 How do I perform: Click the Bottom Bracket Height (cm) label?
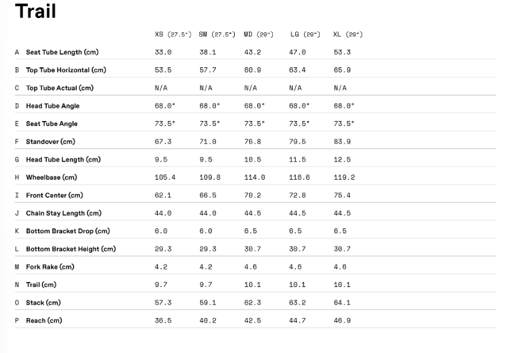pyautogui.click(x=71, y=249)
